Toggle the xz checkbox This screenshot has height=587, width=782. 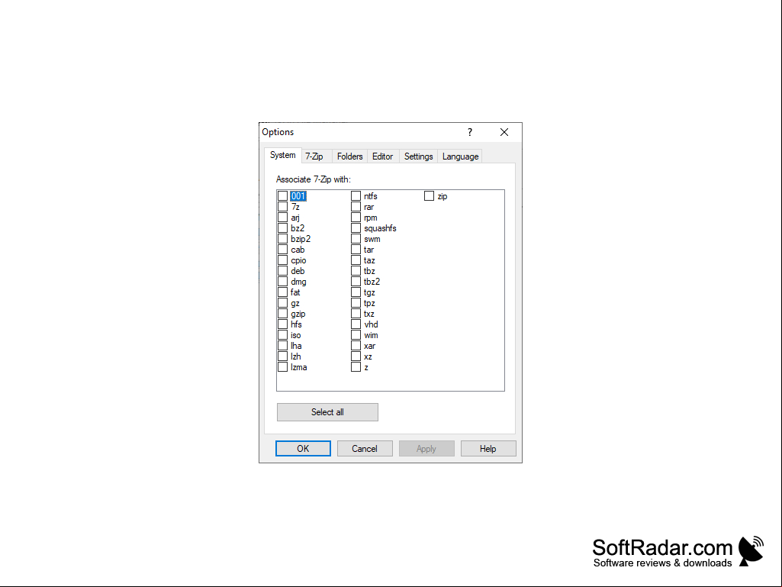coord(356,356)
